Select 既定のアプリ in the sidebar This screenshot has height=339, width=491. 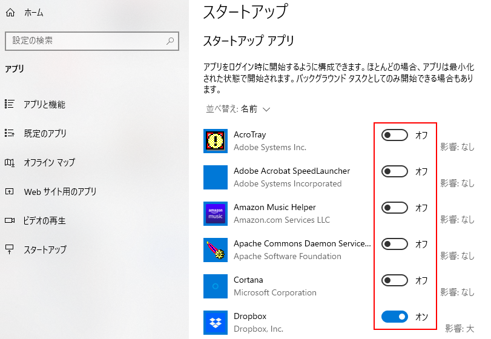[45, 133]
